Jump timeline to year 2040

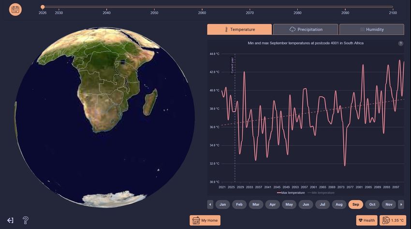[107, 13]
